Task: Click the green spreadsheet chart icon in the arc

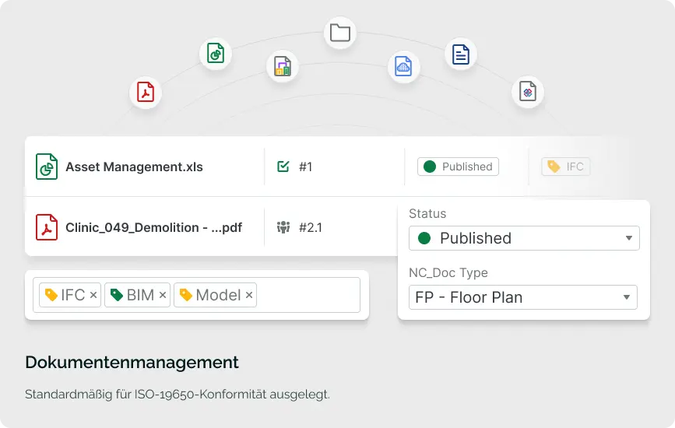Action: (215, 54)
